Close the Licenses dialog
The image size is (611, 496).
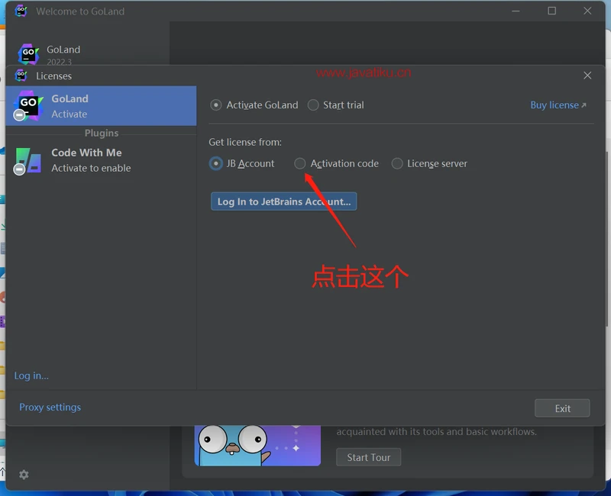pos(587,76)
